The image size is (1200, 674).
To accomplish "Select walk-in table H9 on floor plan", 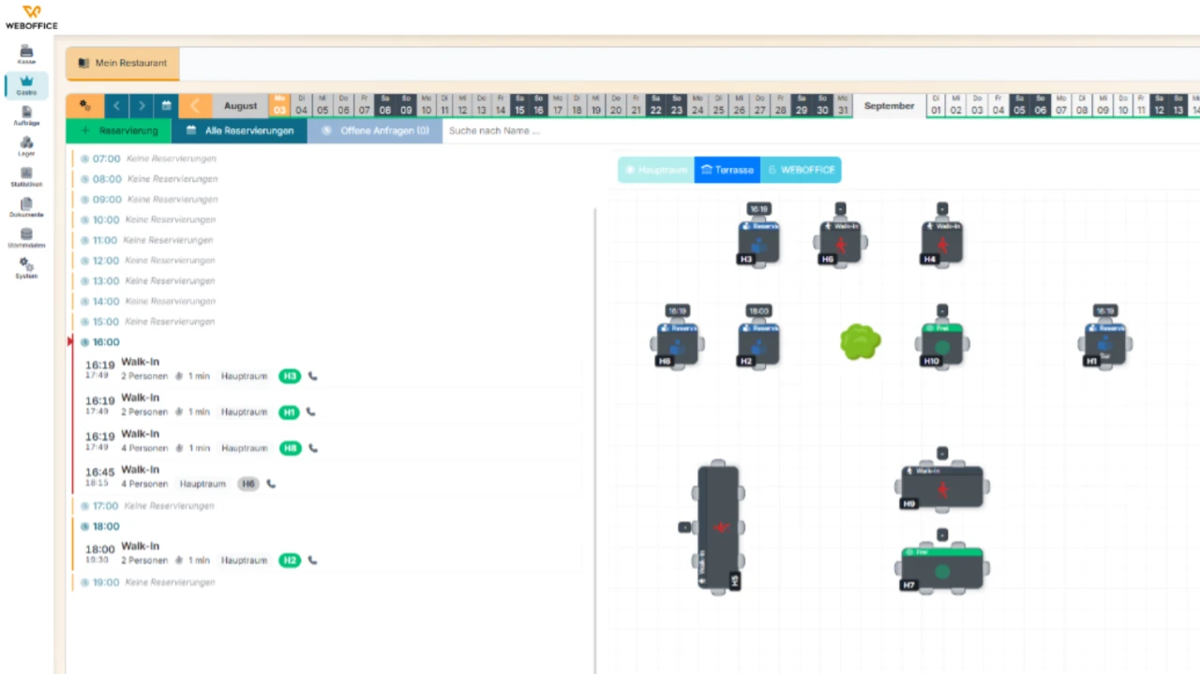I will click(x=942, y=487).
